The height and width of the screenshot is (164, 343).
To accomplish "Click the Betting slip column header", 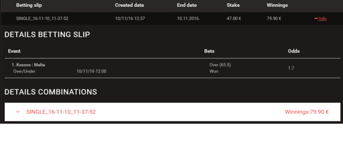I will click(x=29, y=5).
